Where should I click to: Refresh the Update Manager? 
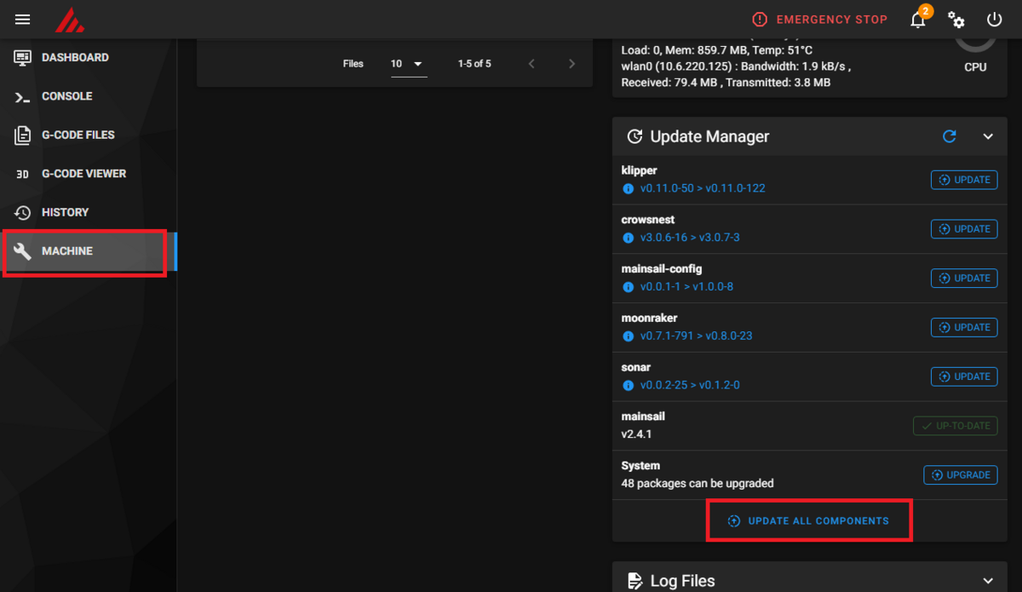coord(950,136)
